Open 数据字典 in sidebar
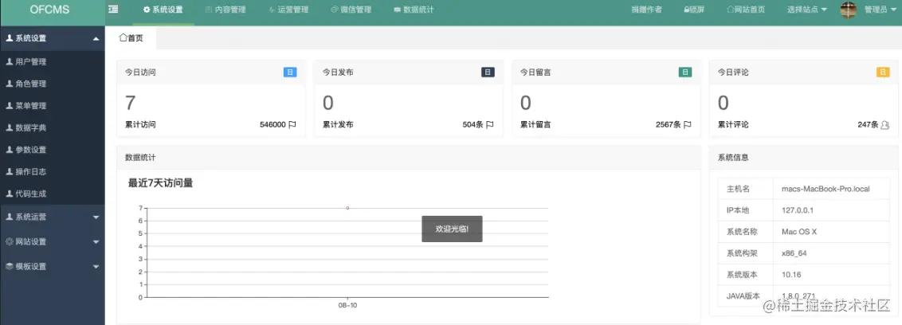The height and width of the screenshot is (325, 902). coord(53,127)
